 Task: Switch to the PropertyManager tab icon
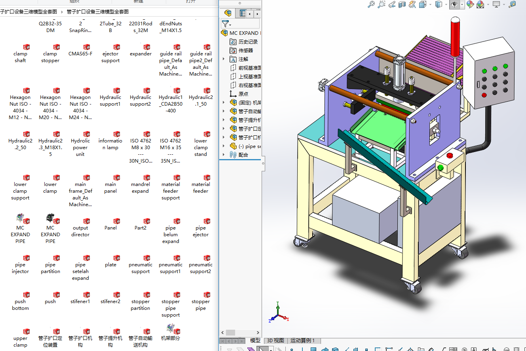243,13
